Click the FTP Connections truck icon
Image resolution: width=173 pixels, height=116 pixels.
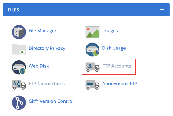19,85
